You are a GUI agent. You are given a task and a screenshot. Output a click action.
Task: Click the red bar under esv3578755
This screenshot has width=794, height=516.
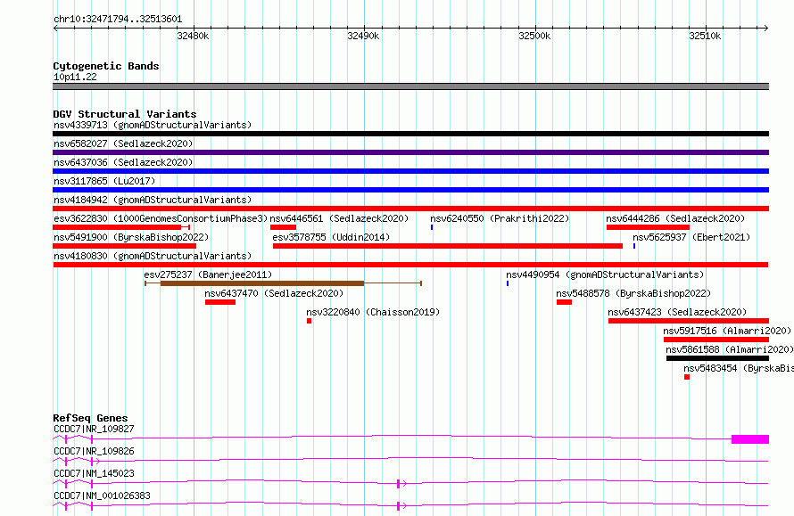(448, 246)
